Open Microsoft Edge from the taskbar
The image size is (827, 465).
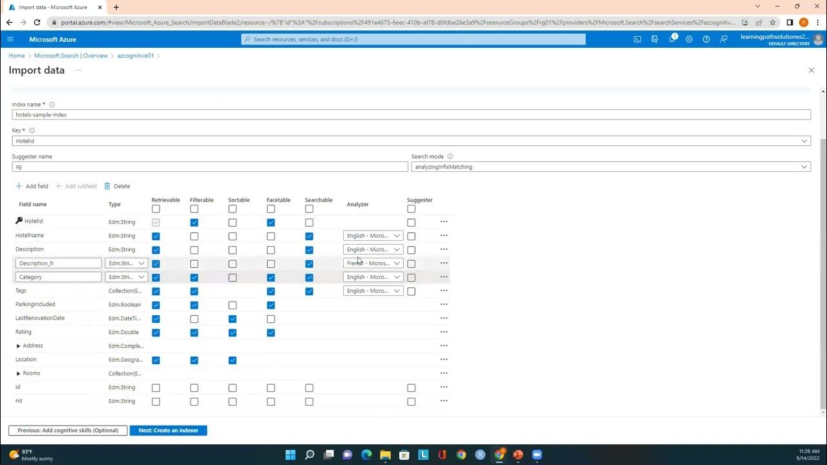(x=366, y=455)
